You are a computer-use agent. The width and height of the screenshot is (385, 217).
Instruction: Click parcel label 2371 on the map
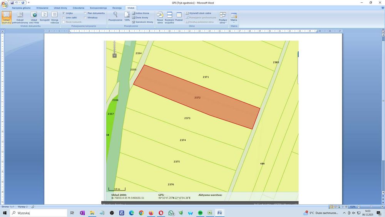(x=206, y=77)
